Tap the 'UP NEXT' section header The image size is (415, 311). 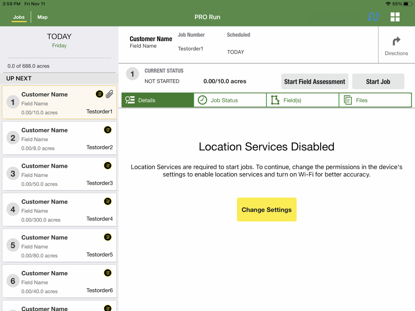19,78
